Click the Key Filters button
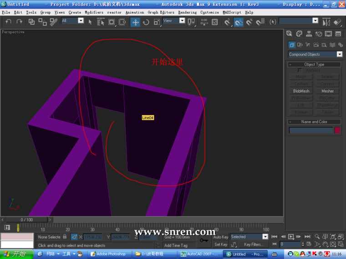This screenshot has height=259, width=346. click(254, 244)
